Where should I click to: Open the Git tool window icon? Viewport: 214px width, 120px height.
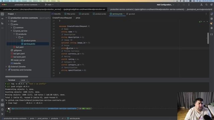2,114
